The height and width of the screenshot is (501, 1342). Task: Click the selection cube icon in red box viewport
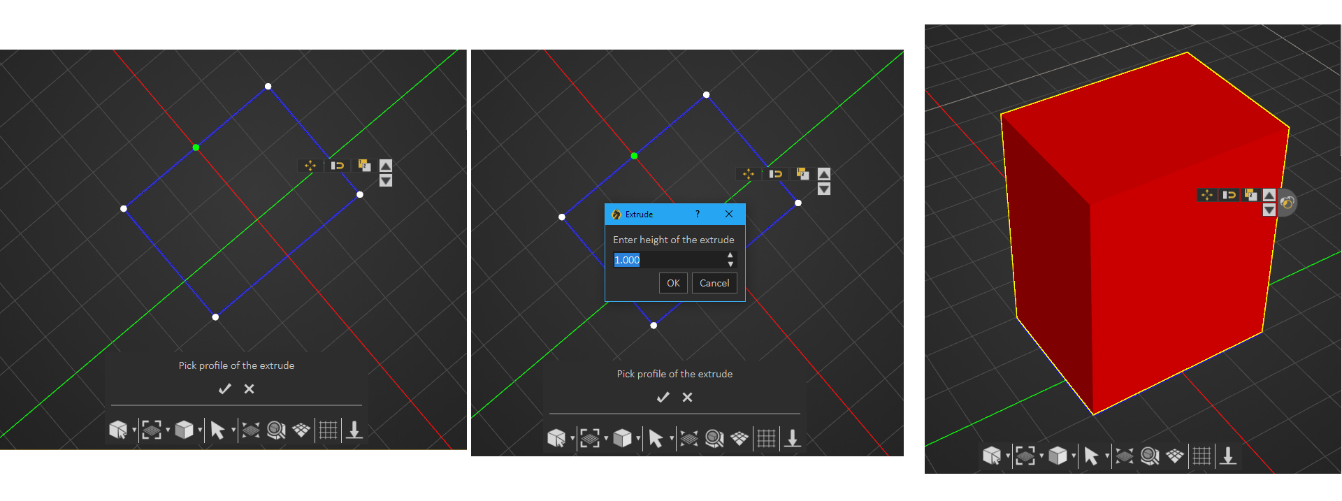[x=992, y=456]
